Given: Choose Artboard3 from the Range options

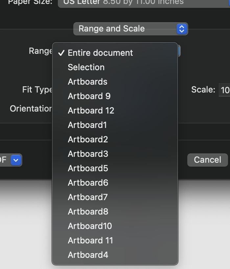Looking at the screenshot, I should pyautogui.click(x=115, y=154).
